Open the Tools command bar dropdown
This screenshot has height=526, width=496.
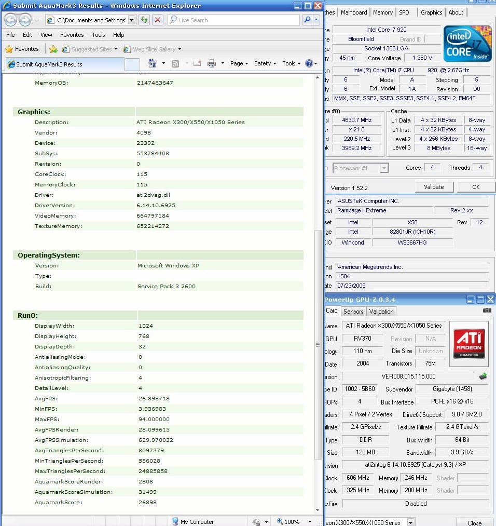click(291, 63)
